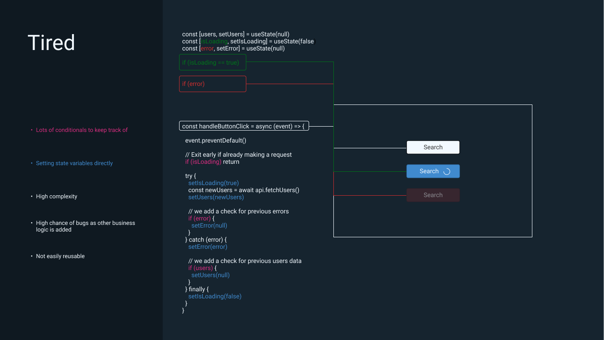The height and width of the screenshot is (340, 604).
Task: Select the red-boxed "if (error)" condition
Action: coord(213,84)
